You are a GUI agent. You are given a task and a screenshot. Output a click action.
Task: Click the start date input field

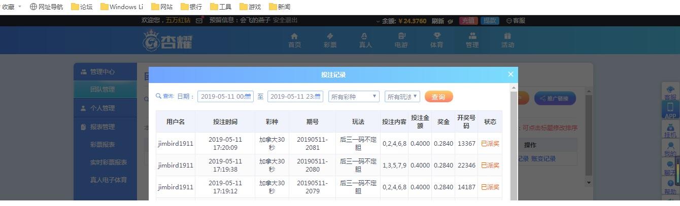click(x=225, y=96)
